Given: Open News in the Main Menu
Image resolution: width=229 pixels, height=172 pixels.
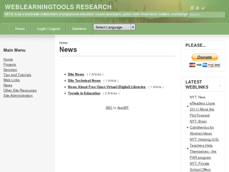Looking at the screenshot, I should click(x=8, y=85).
